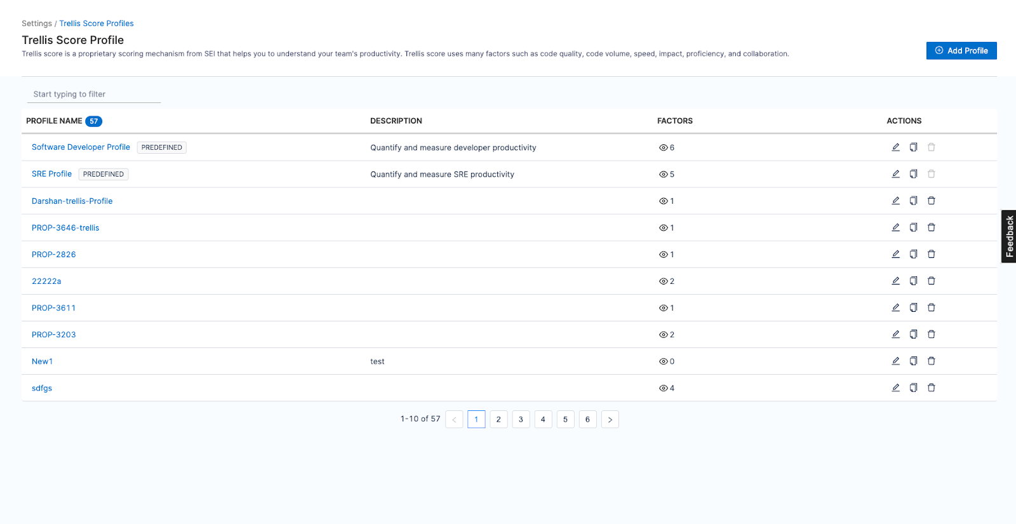Edit profile PROP-2826
Image resolution: width=1016 pixels, height=524 pixels.
(x=895, y=254)
